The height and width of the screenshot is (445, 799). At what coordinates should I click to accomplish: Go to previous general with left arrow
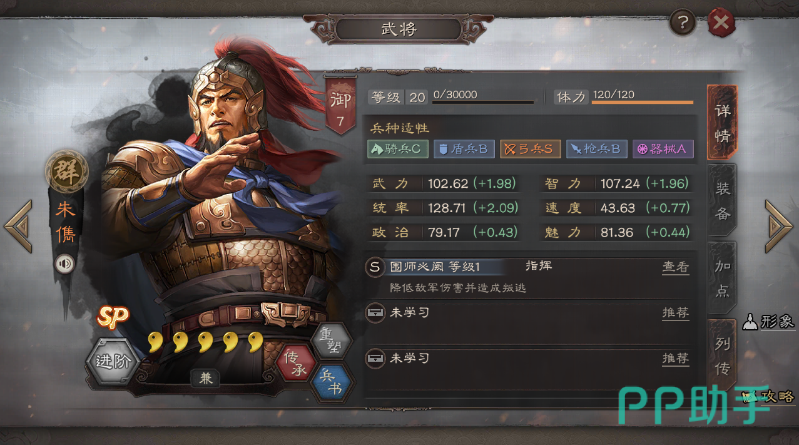[x=18, y=227]
